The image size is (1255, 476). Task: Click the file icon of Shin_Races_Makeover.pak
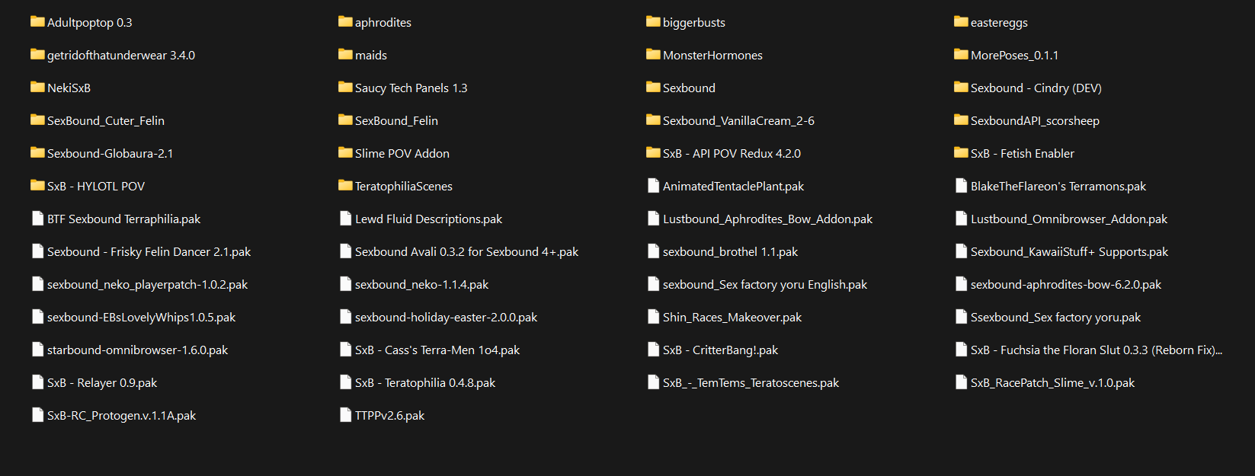653,316
